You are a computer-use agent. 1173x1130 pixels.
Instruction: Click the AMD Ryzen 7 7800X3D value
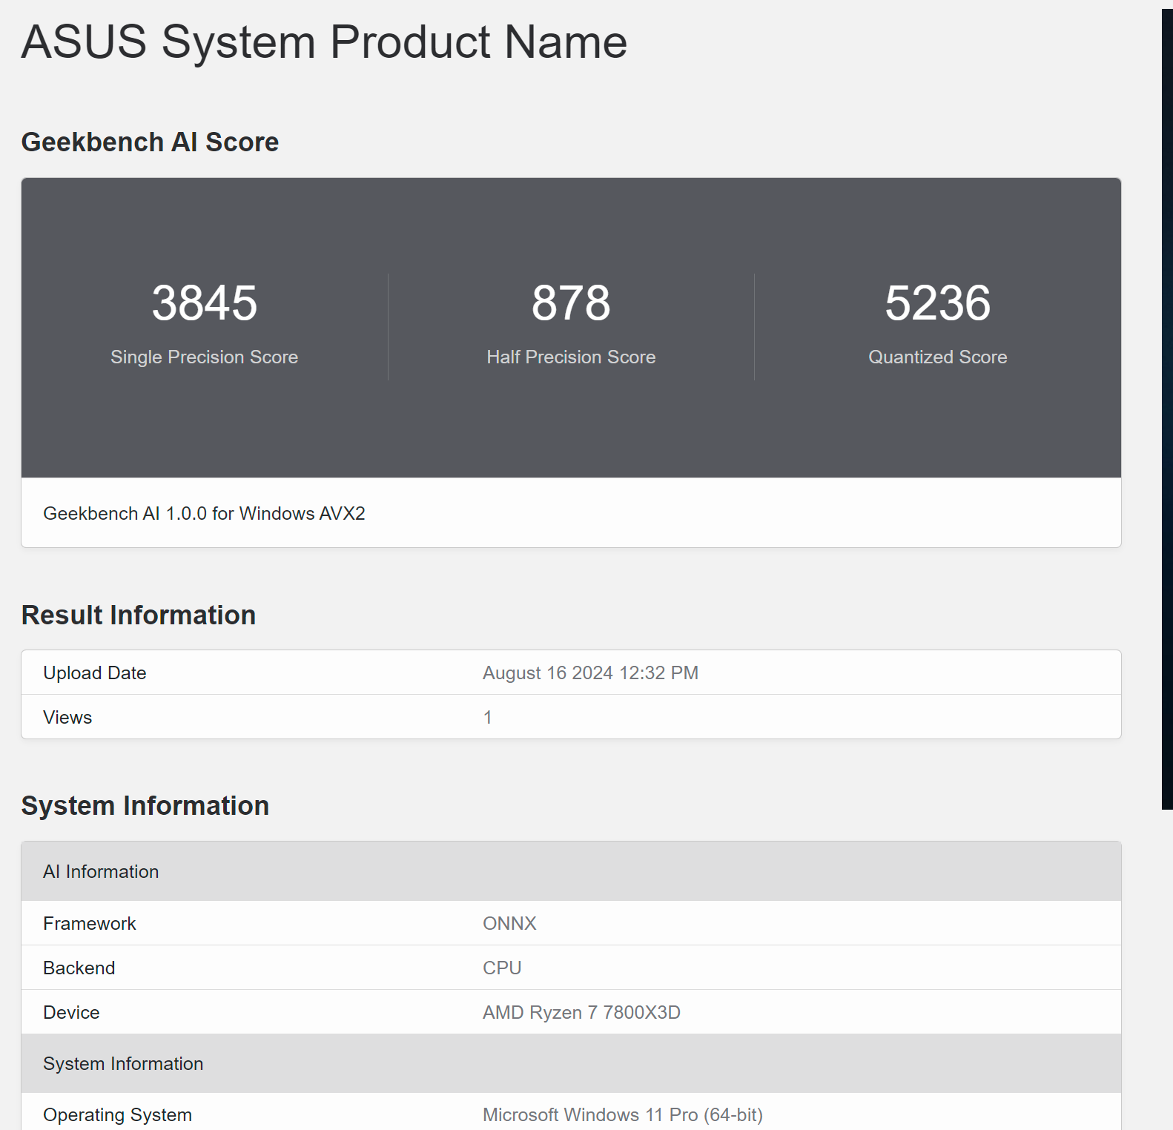[581, 1012]
